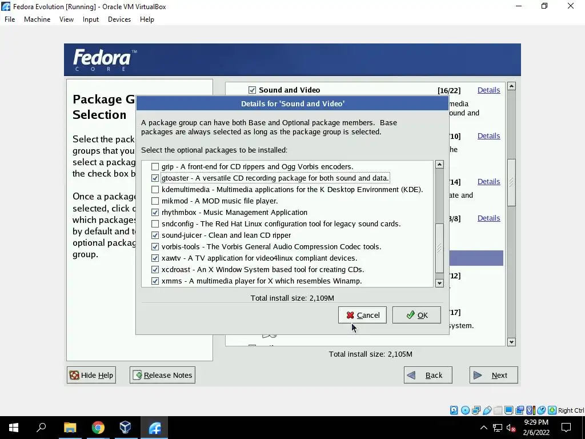Viewport: 585px width, 439px height.
Task: Show hidden system tray icons
Action: 483,428
